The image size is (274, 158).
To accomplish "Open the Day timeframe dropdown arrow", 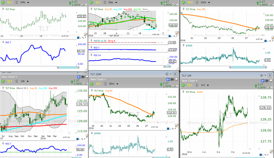I will point(116,3).
